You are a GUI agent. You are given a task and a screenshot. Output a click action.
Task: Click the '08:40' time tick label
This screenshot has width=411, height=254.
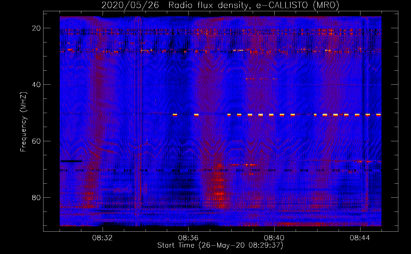(274, 238)
